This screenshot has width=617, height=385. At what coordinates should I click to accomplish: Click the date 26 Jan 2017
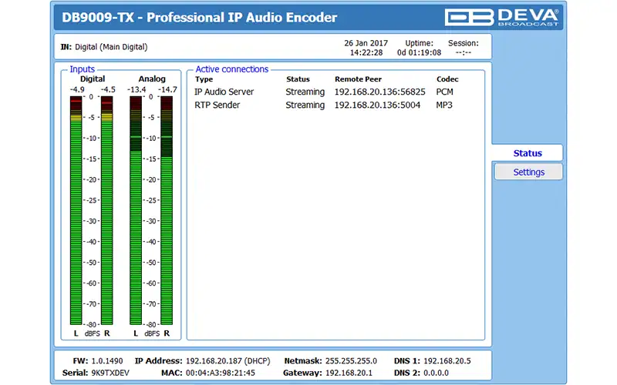[x=366, y=43]
